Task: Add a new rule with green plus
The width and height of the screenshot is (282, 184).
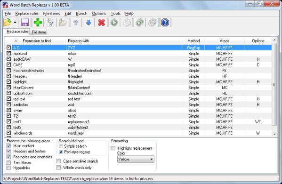Action: [x=38, y=23]
